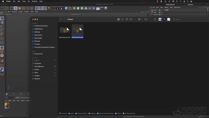The image size is (209, 118).
Task: Switch Finder to column view
Action: click(x=127, y=19)
